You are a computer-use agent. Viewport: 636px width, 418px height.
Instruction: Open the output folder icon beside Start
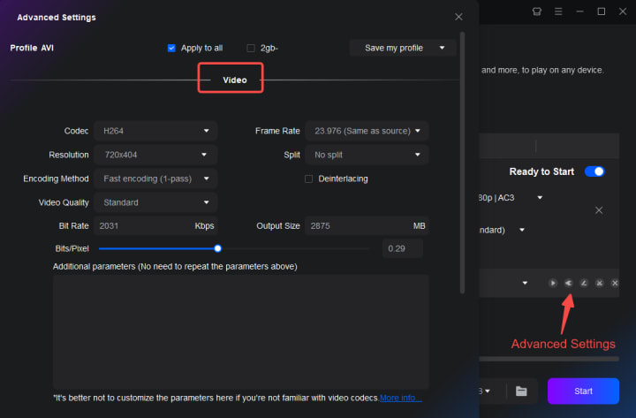point(521,391)
